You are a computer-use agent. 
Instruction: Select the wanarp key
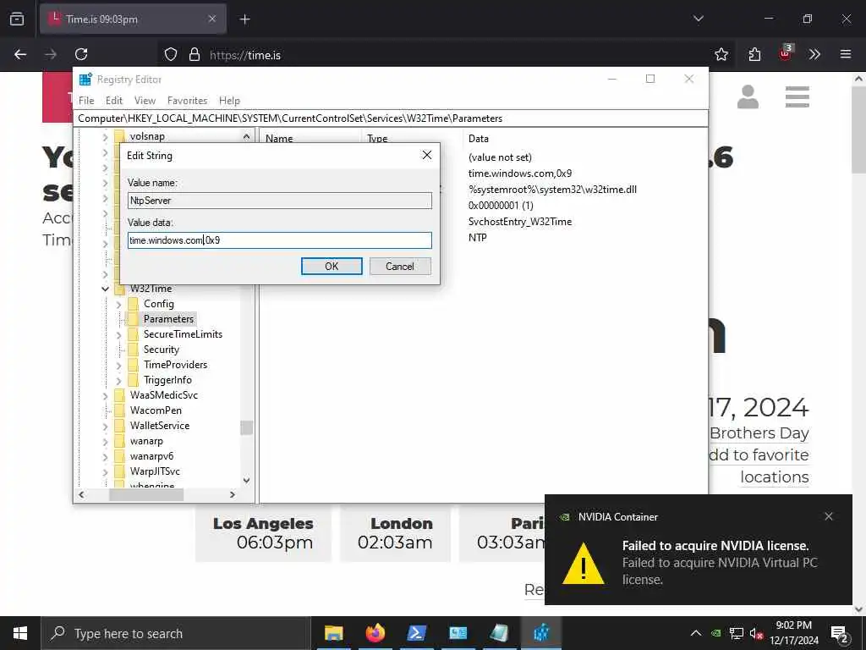[x=146, y=441]
